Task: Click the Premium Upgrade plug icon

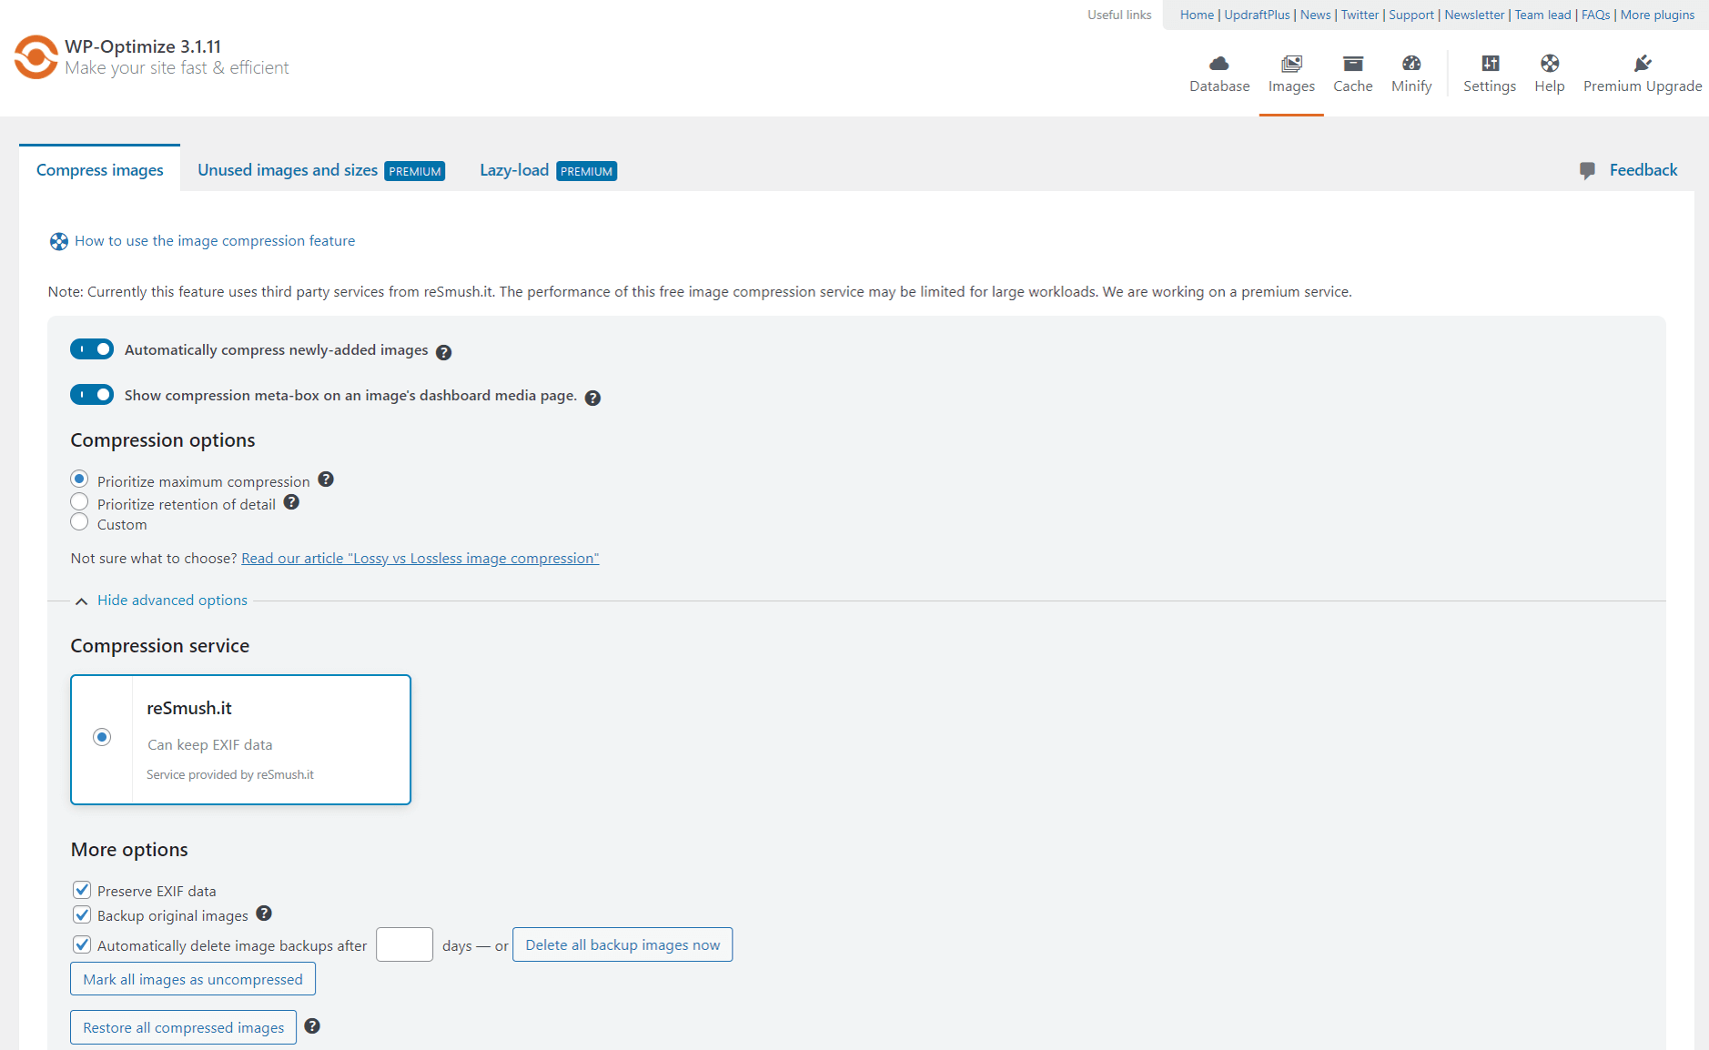Action: click(1643, 64)
